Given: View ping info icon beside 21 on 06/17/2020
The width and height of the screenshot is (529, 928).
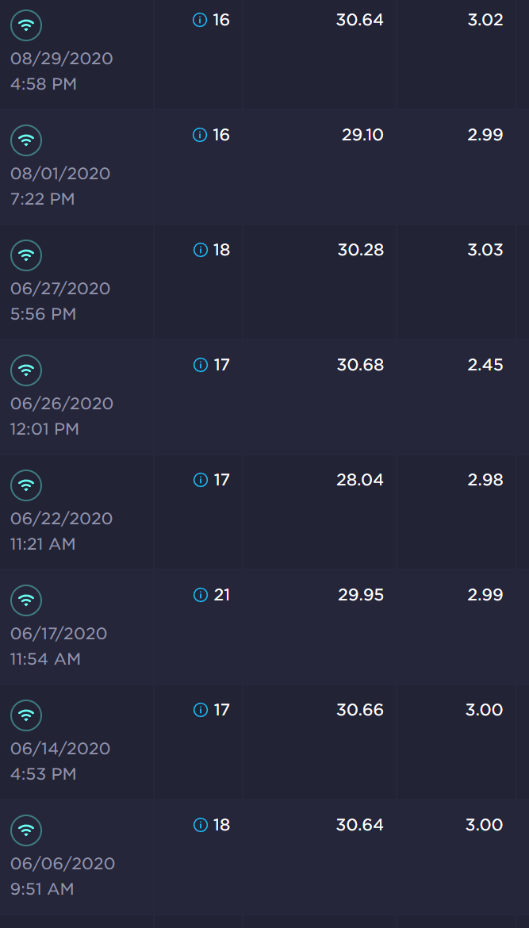Looking at the screenshot, I should pyautogui.click(x=201, y=595).
